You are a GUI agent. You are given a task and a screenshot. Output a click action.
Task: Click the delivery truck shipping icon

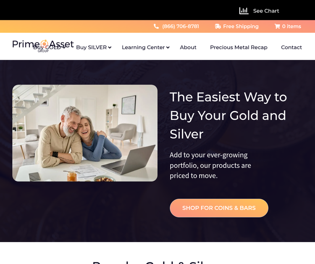point(218,26)
